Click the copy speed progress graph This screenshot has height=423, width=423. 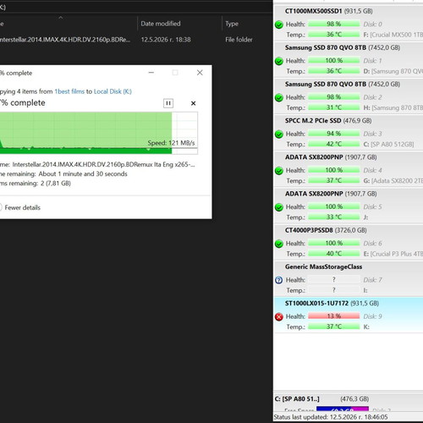tap(99, 133)
